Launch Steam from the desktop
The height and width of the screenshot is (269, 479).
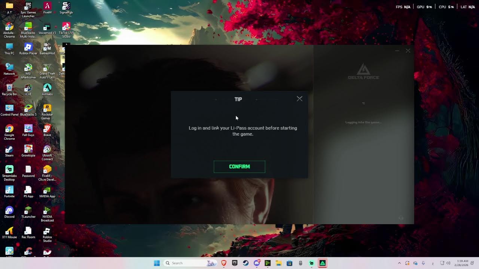point(9,151)
